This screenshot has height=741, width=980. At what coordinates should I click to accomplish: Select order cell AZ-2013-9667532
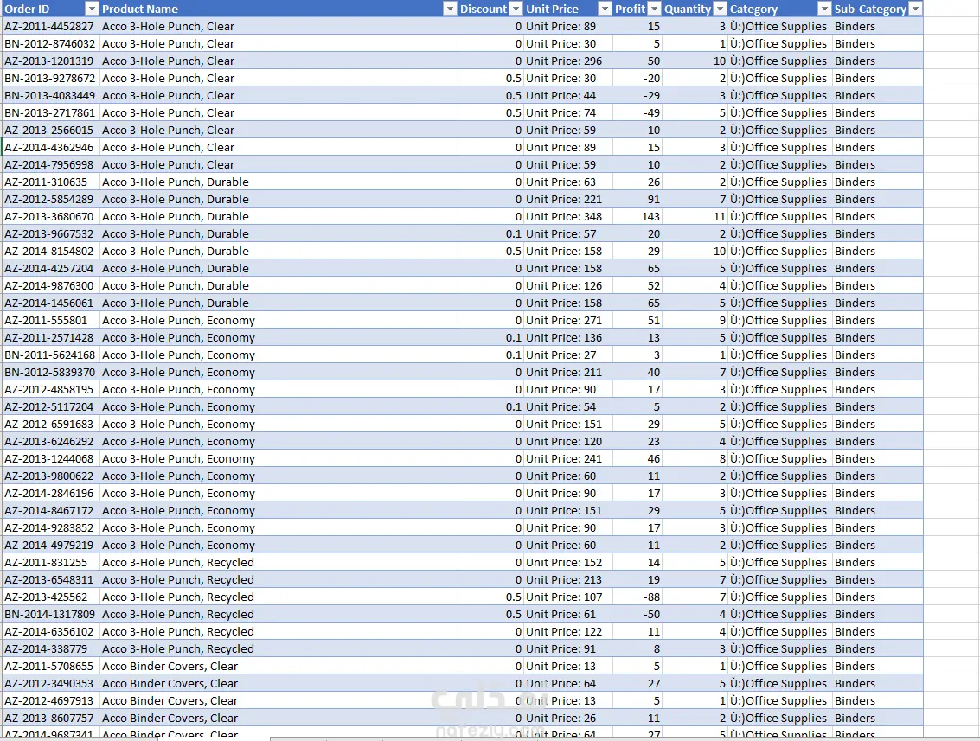click(50, 233)
